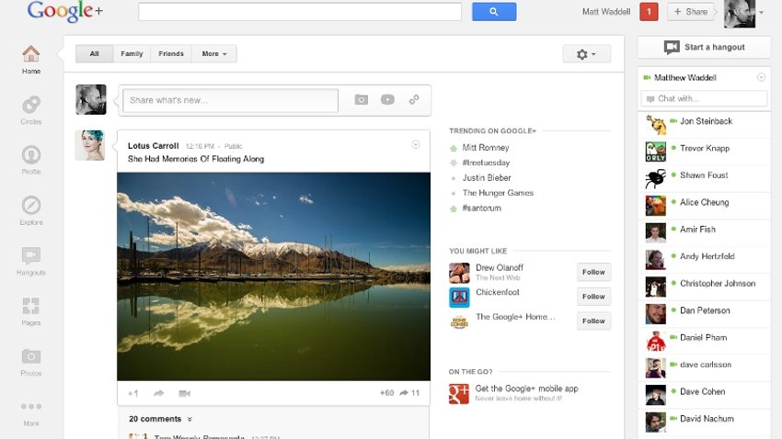
Task: Follow The Google+ Home page
Action: click(593, 321)
